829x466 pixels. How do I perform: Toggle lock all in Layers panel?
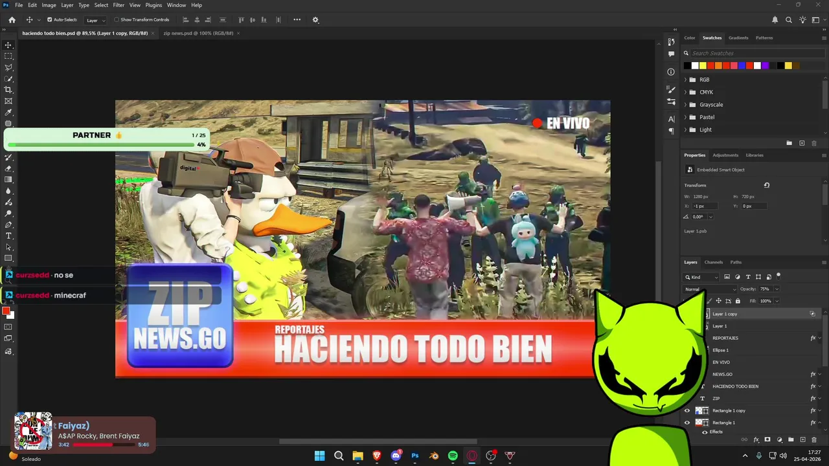738,301
